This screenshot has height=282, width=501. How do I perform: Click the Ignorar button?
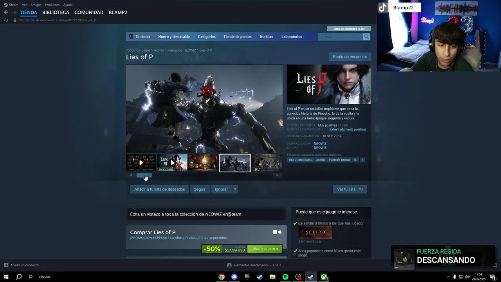[221, 189]
